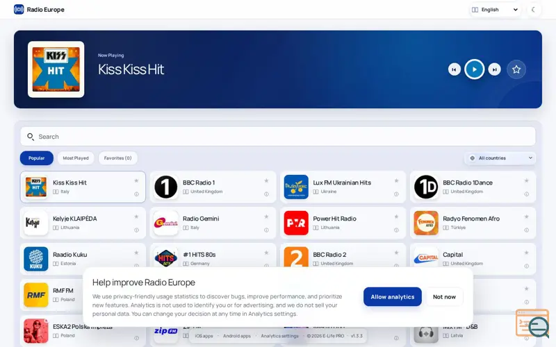Show info for Kiss Kiss Hit card
The width and height of the screenshot is (556, 347).
click(x=136, y=194)
